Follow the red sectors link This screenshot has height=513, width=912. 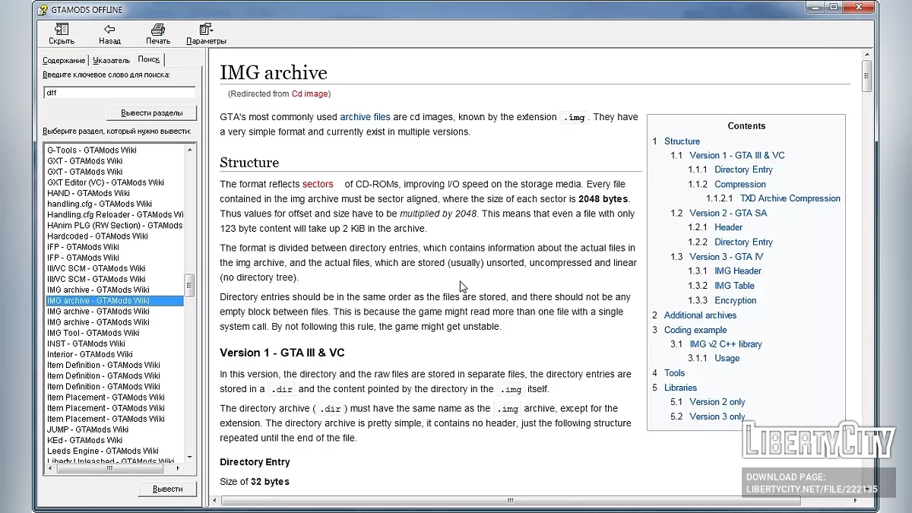pos(318,184)
